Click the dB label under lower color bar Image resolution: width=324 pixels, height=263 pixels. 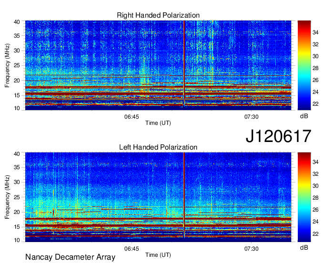304,247
